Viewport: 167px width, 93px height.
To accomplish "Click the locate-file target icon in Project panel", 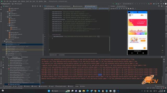I will pyautogui.click(x=33, y=6).
